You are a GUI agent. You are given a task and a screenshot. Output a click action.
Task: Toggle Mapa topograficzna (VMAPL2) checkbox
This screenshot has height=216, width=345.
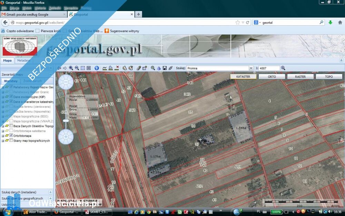11,121
